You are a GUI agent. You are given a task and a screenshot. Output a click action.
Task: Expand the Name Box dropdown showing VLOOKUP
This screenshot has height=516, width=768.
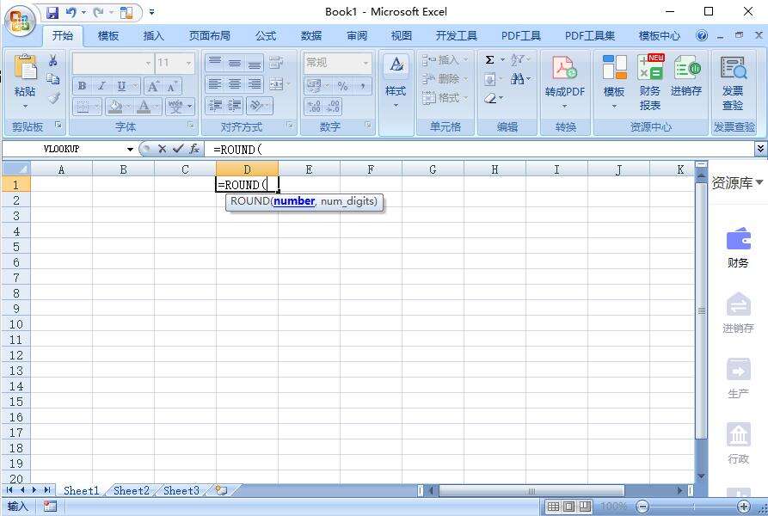tap(130, 150)
